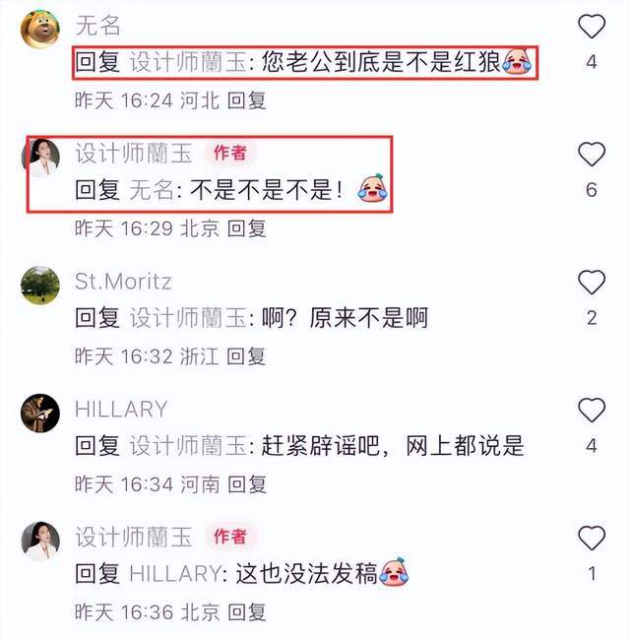Open the username link 无名
Viewport: 630px width, 639px height.
pyautogui.click(x=97, y=26)
